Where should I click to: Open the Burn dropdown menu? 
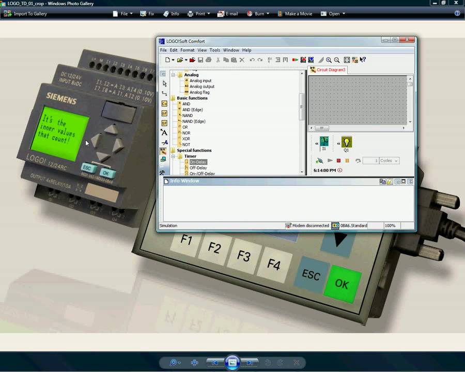pyautogui.click(x=258, y=13)
